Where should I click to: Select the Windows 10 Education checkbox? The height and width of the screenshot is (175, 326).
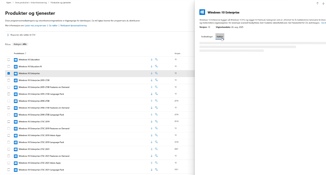tap(9, 60)
